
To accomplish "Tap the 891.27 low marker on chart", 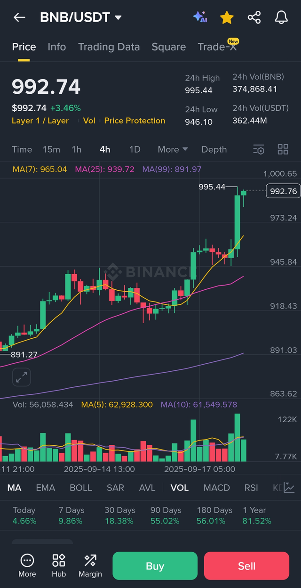I will tap(24, 355).
